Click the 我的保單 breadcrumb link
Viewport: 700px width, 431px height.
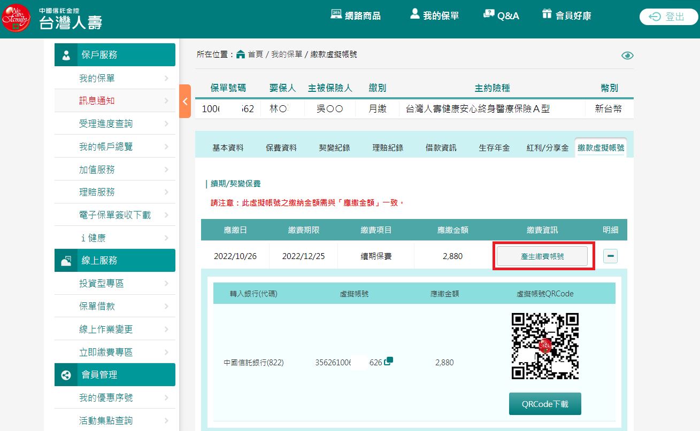tap(288, 54)
